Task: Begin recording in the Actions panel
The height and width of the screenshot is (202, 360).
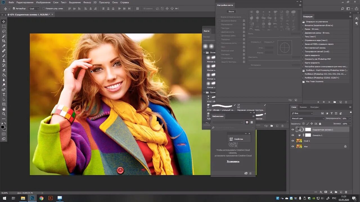Action: [324, 102]
